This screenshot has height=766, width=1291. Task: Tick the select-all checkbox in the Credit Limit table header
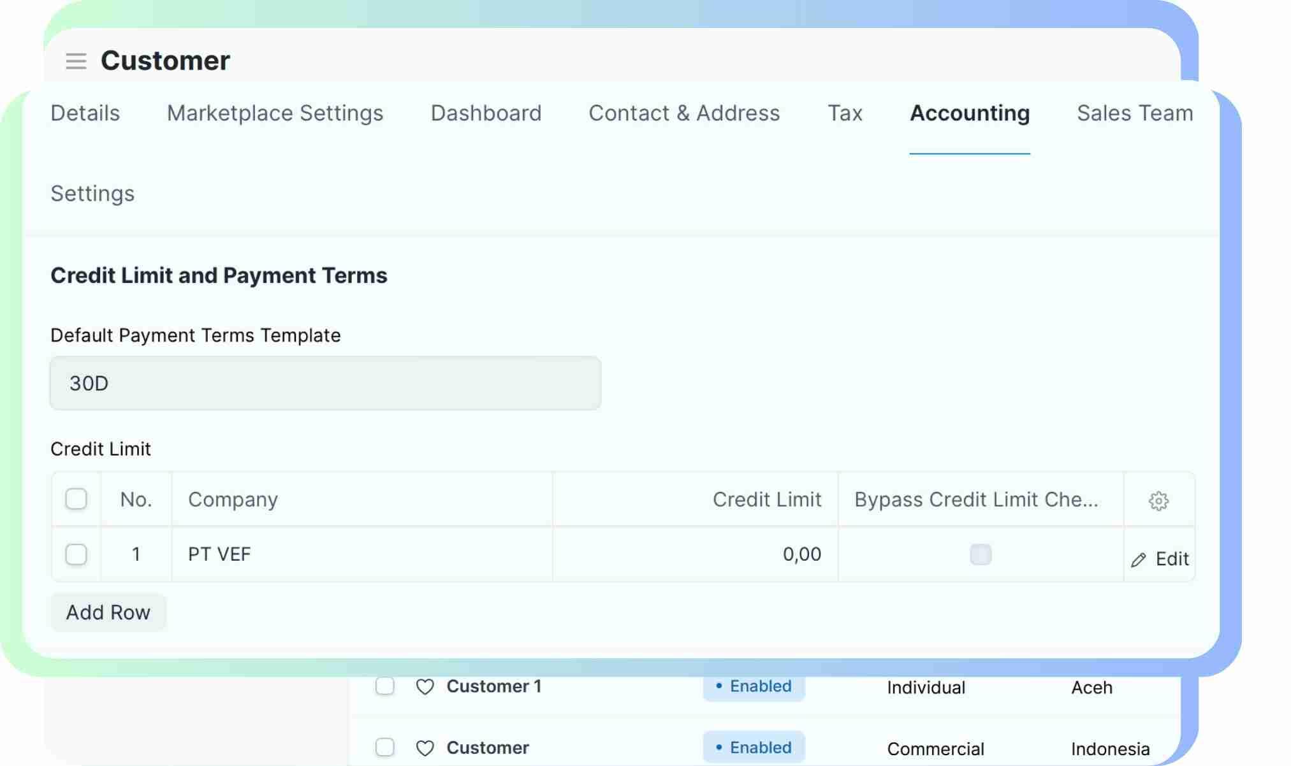pyautogui.click(x=76, y=499)
